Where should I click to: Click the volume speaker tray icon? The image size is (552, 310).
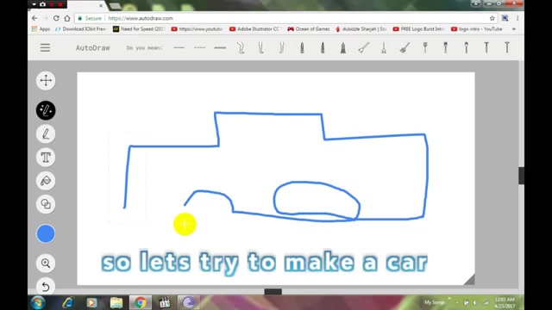point(475,302)
